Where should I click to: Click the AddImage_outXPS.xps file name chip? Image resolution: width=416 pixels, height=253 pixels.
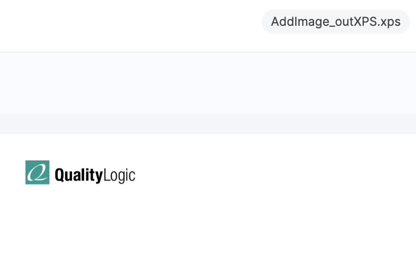tap(335, 22)
